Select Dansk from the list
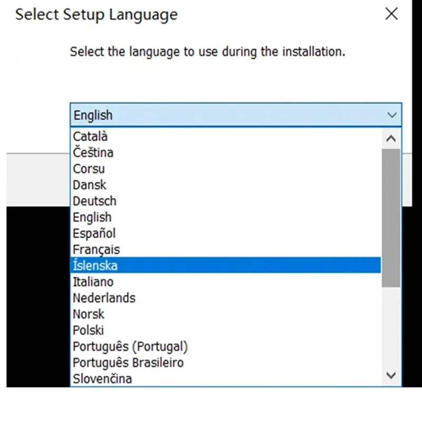 (89, 185)
